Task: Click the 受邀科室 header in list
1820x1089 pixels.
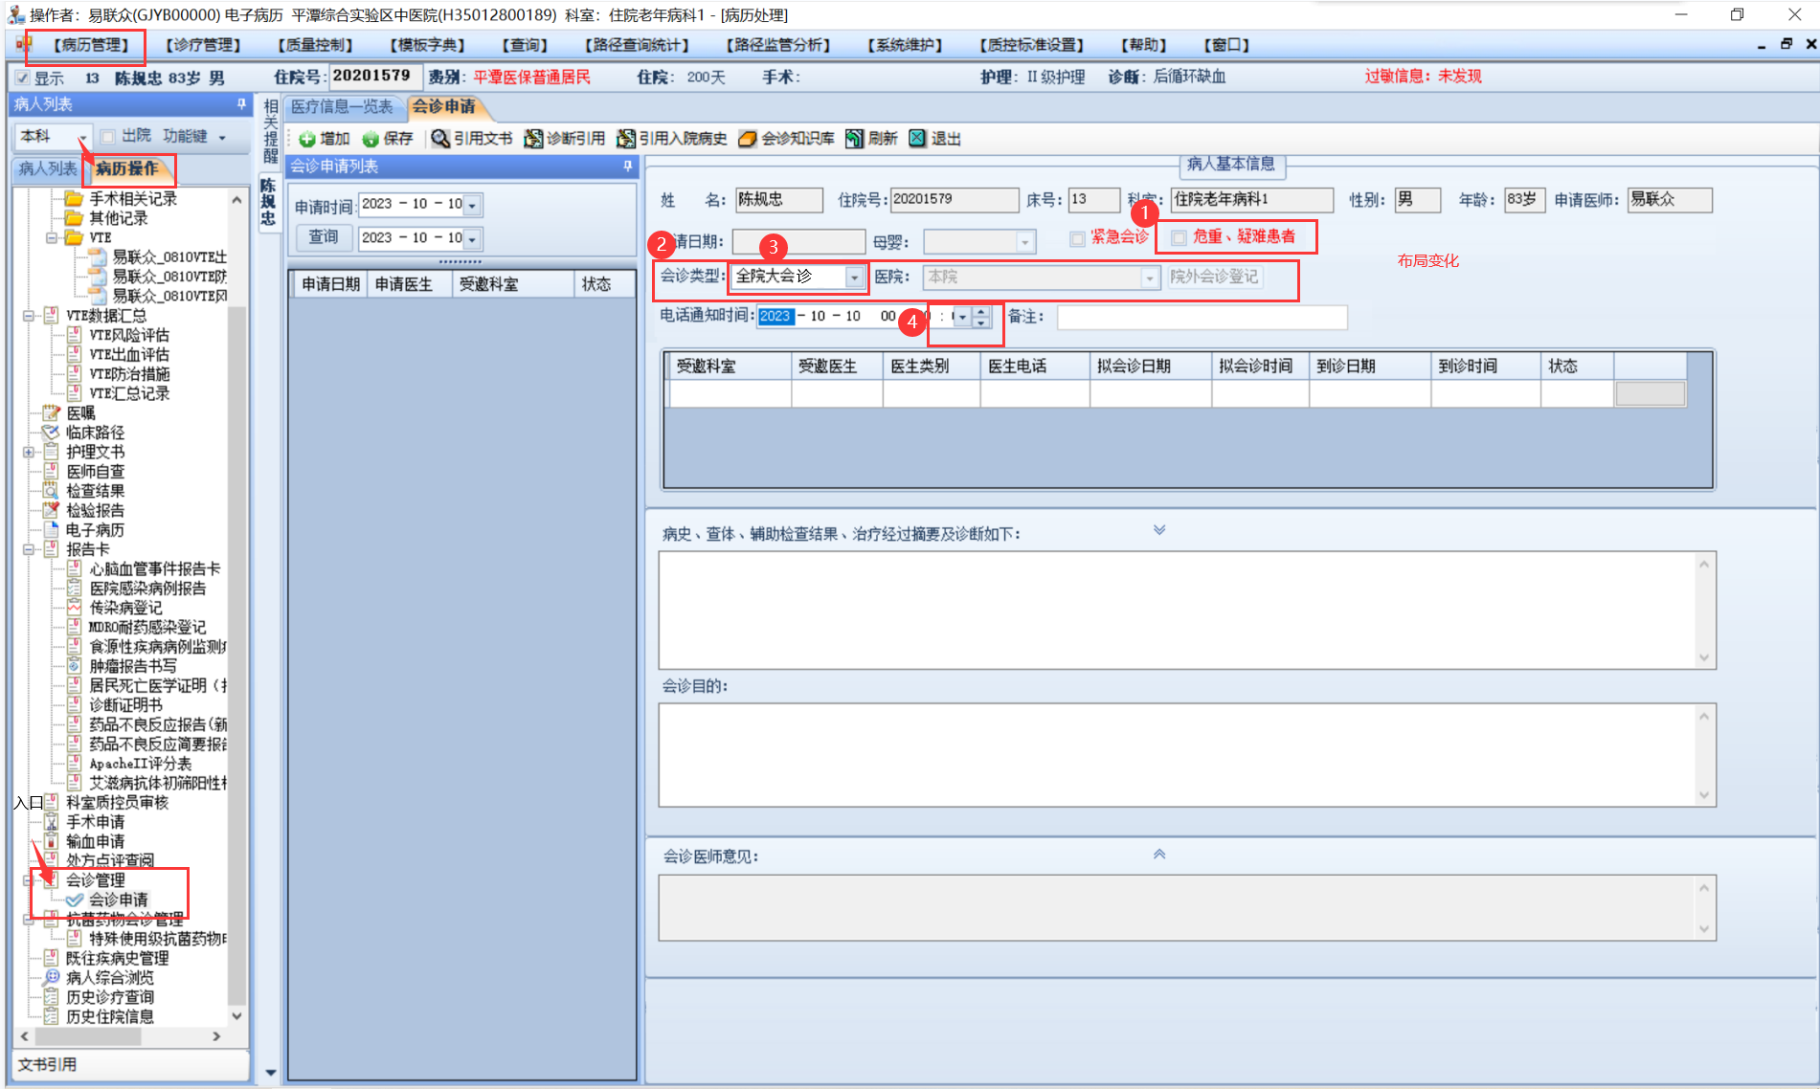Action: click(512, 284)
